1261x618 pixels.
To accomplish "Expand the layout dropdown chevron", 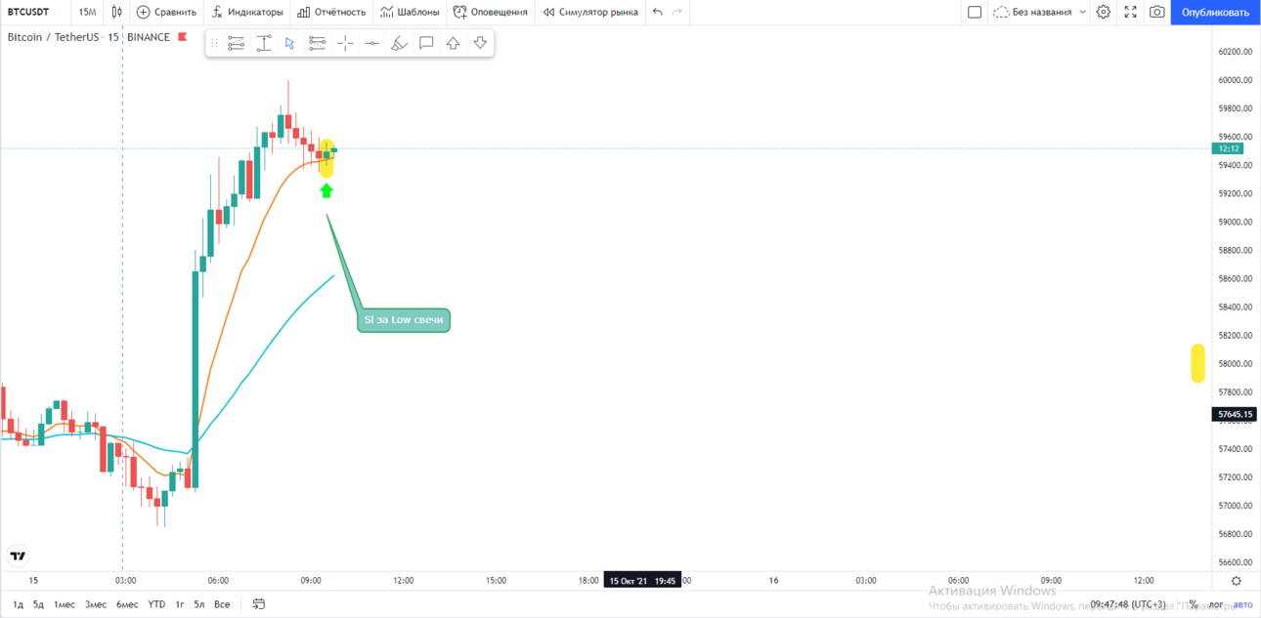I will [1082, 12].
